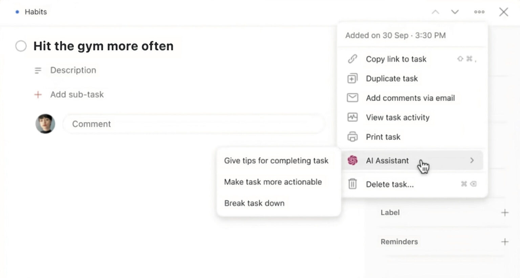Click the duplicate icon next to Duplicate task

click(x=352, y=78)
